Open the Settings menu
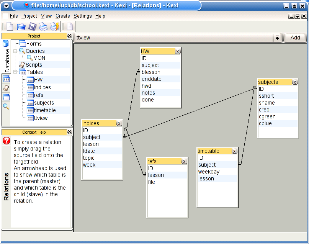309x244 pixels. [82, 16]
